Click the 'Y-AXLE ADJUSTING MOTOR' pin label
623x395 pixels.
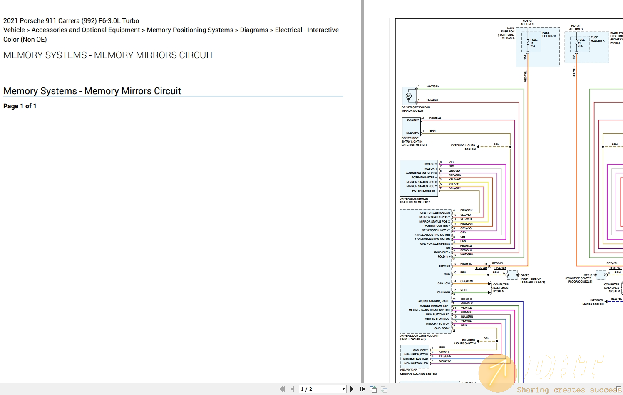432,239
